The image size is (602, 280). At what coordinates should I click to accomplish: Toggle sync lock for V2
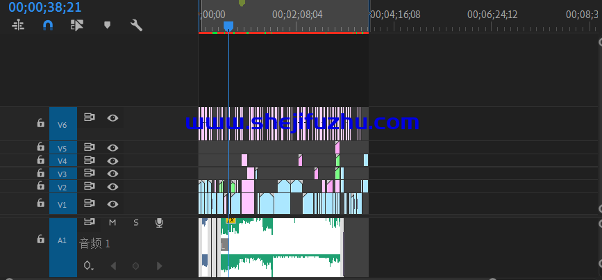pyautogui.click(x=90, y=186)
